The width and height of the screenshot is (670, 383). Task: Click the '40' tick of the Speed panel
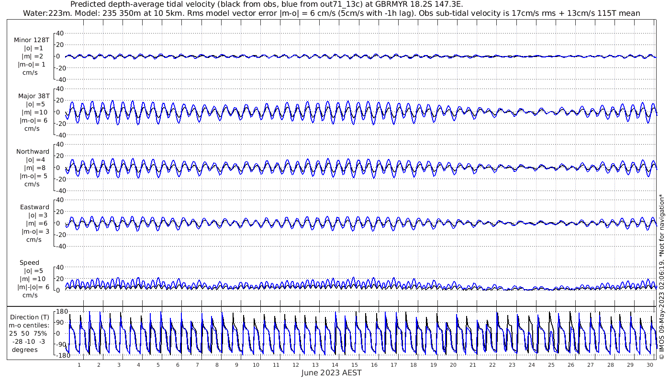coord(60,267)
